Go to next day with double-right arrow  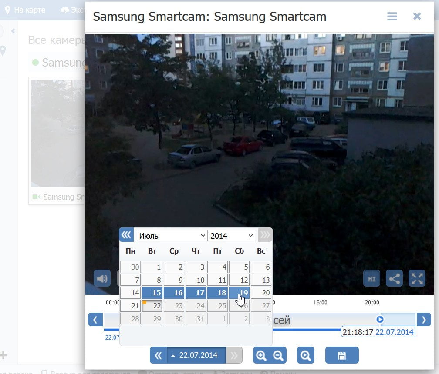[234, 355]
